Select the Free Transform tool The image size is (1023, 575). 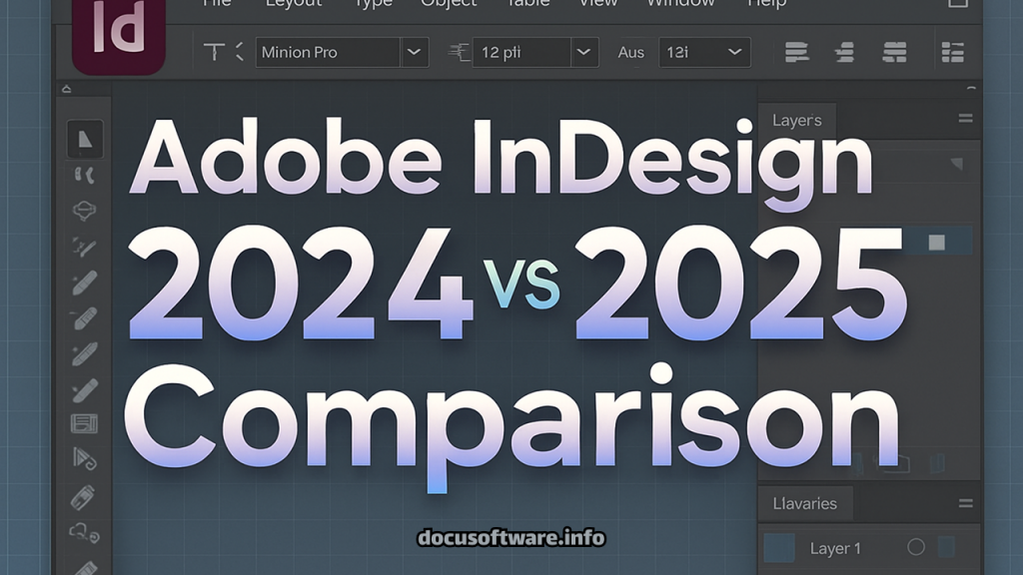pyautogui.click(x=85, y=459)
